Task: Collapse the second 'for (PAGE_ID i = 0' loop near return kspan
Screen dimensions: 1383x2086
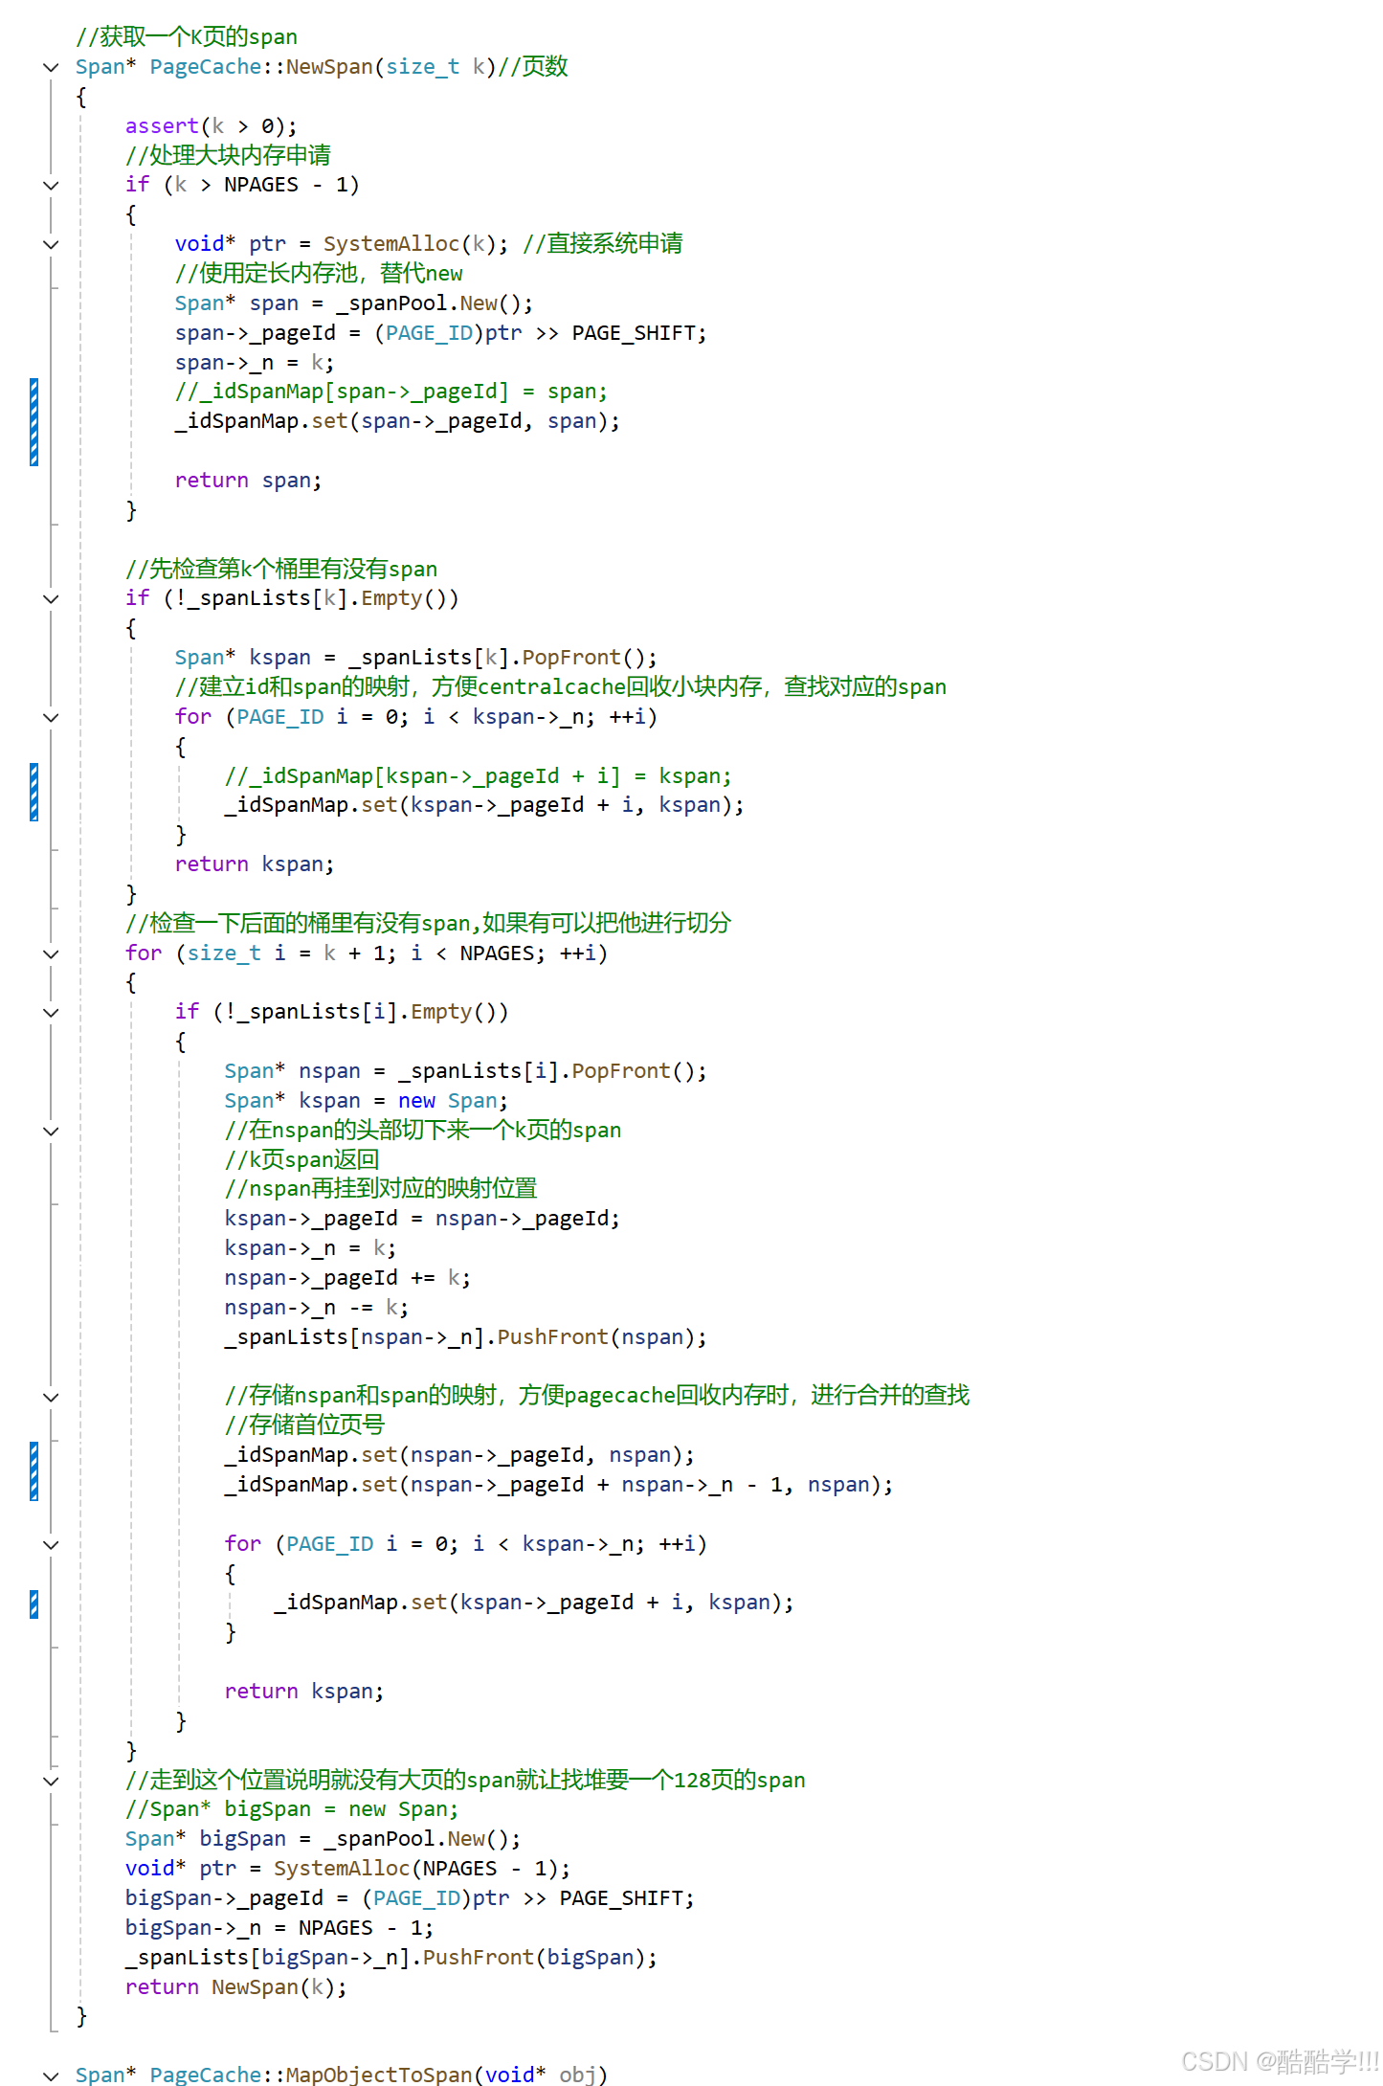Action: (52, 1544)
